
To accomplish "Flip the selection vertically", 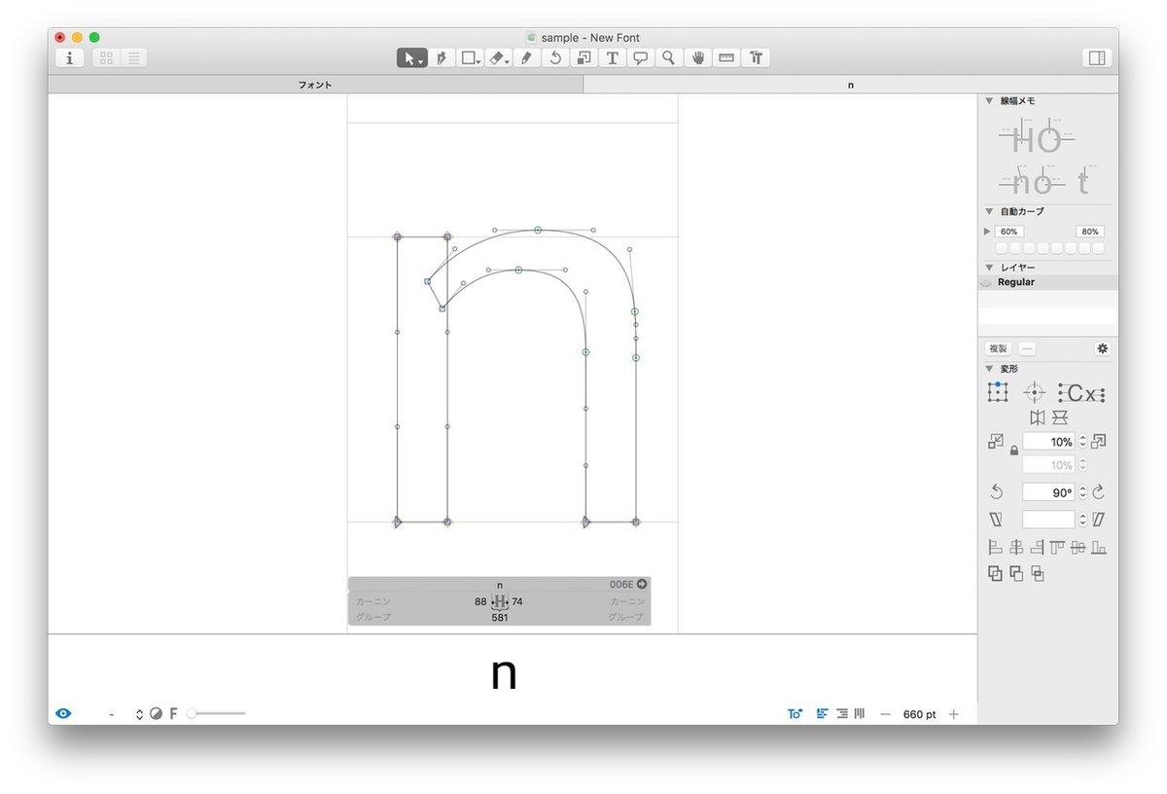I will 1059,417.
